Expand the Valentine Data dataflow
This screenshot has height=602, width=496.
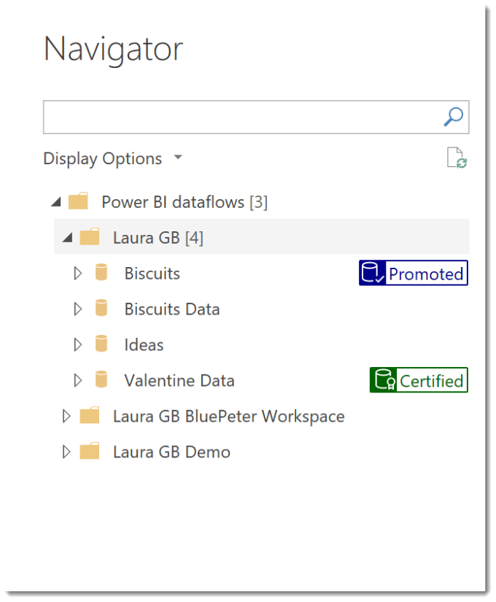pyautogui.click(x=78, y=380)
